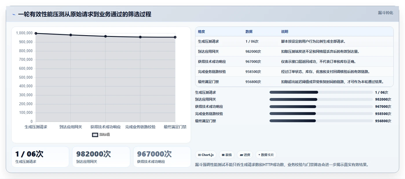
Task: Click x-axis label 最终满足门禁
Action: coord(175,127)
